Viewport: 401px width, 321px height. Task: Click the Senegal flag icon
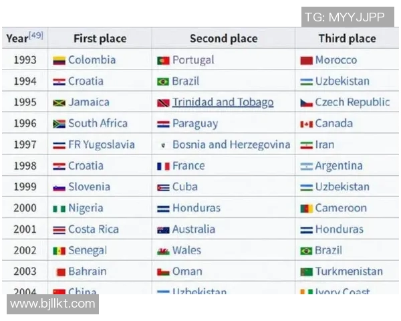click(x=59, y=251)
